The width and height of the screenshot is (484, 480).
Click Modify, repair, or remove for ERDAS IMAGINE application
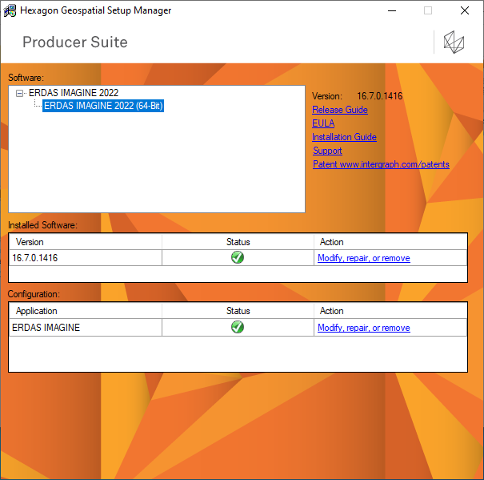click(364, 328)
